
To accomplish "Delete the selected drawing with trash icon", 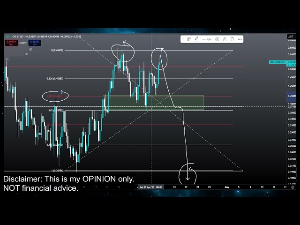I will pos(232,39).
